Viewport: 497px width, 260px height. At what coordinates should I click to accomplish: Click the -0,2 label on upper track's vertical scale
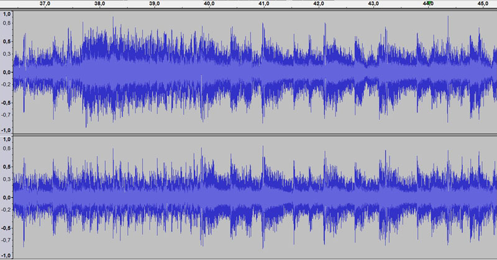pos(6,84)
